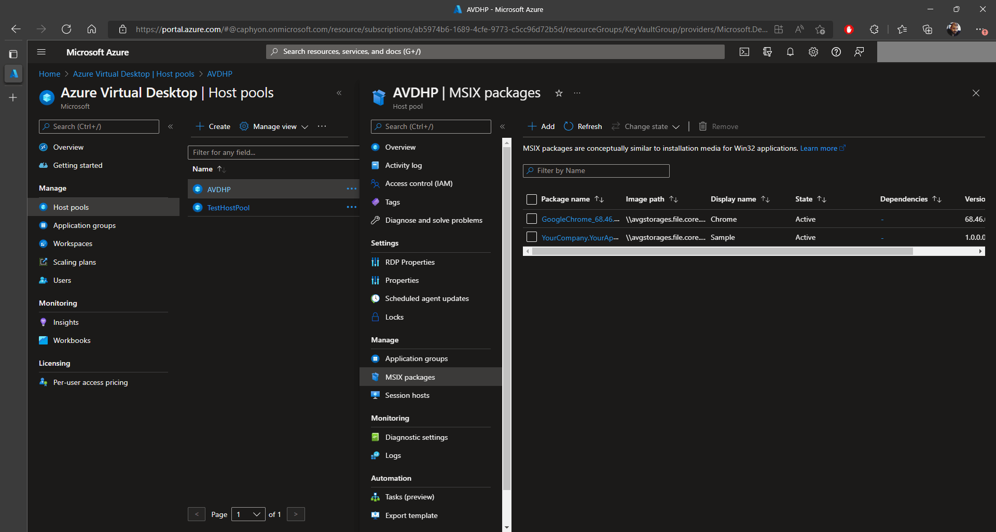Open the TestHostPool host pool

click(x=228, y=208)
